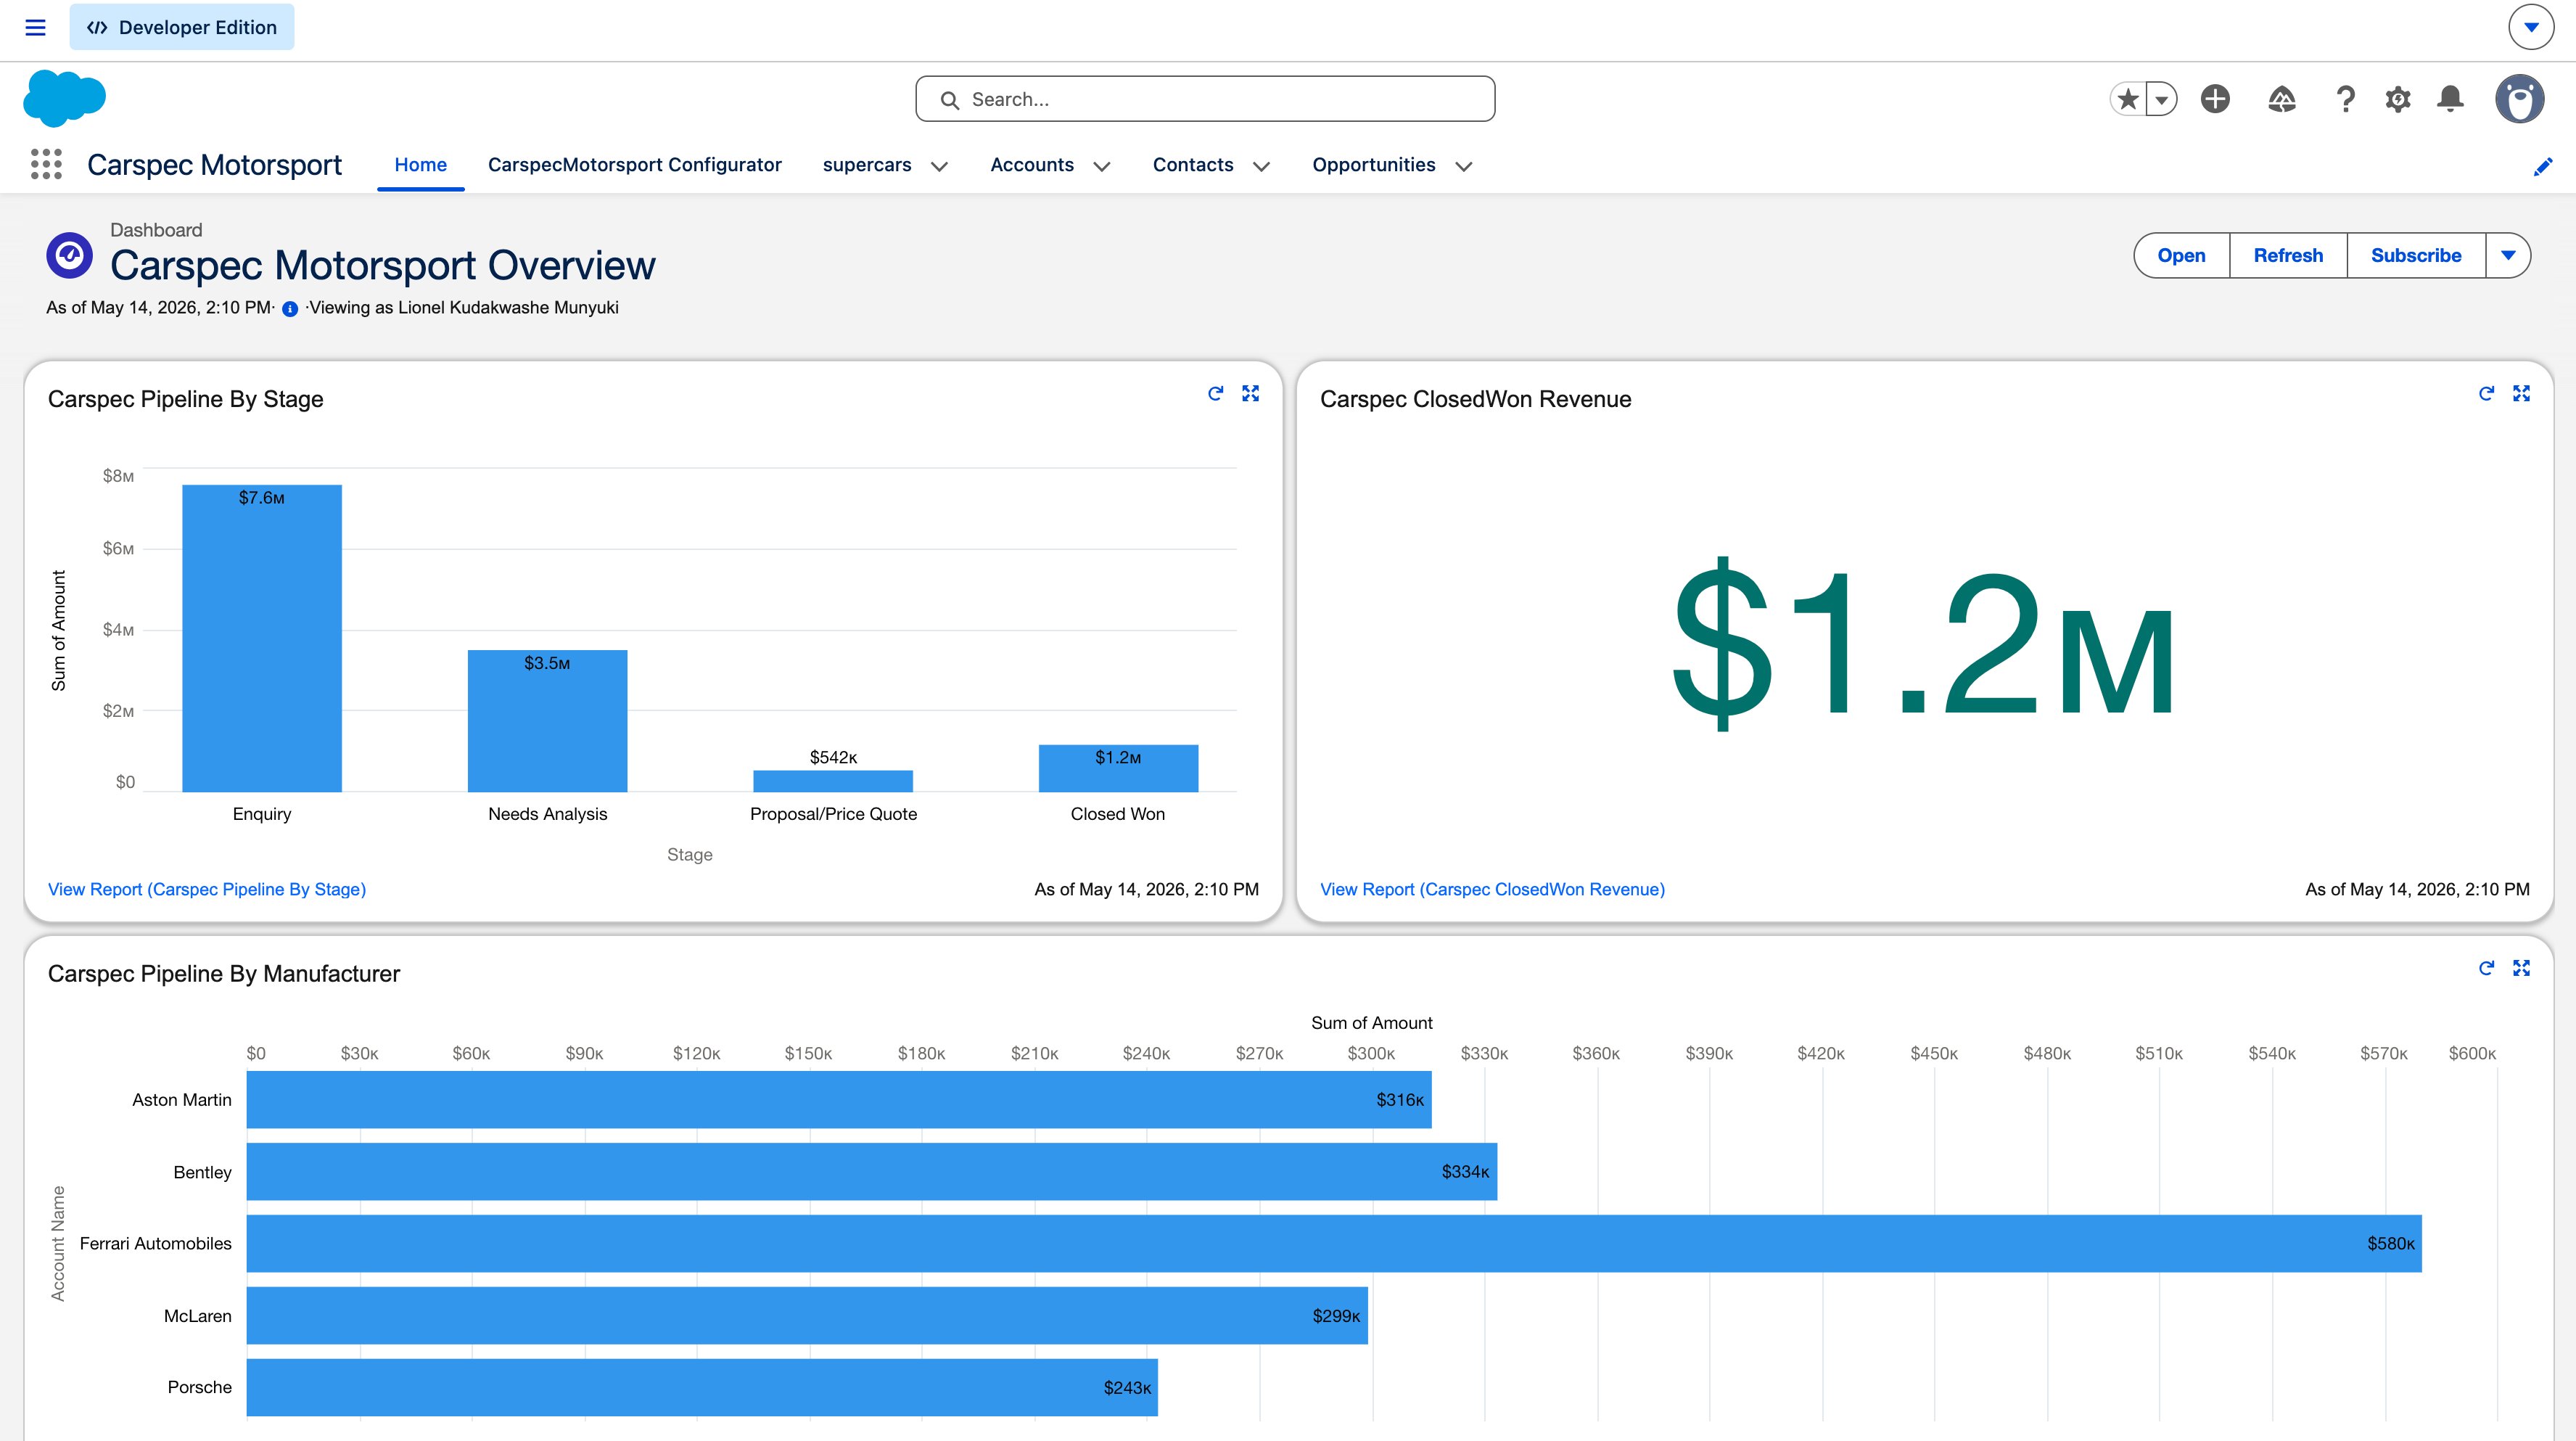
Task: Refresh the Carspec ClosedWon Revenue widget
Action: click(2486, 394)
